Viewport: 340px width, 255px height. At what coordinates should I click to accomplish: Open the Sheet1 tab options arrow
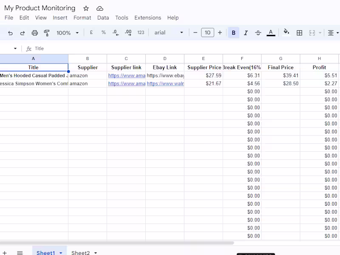(61, 253)
